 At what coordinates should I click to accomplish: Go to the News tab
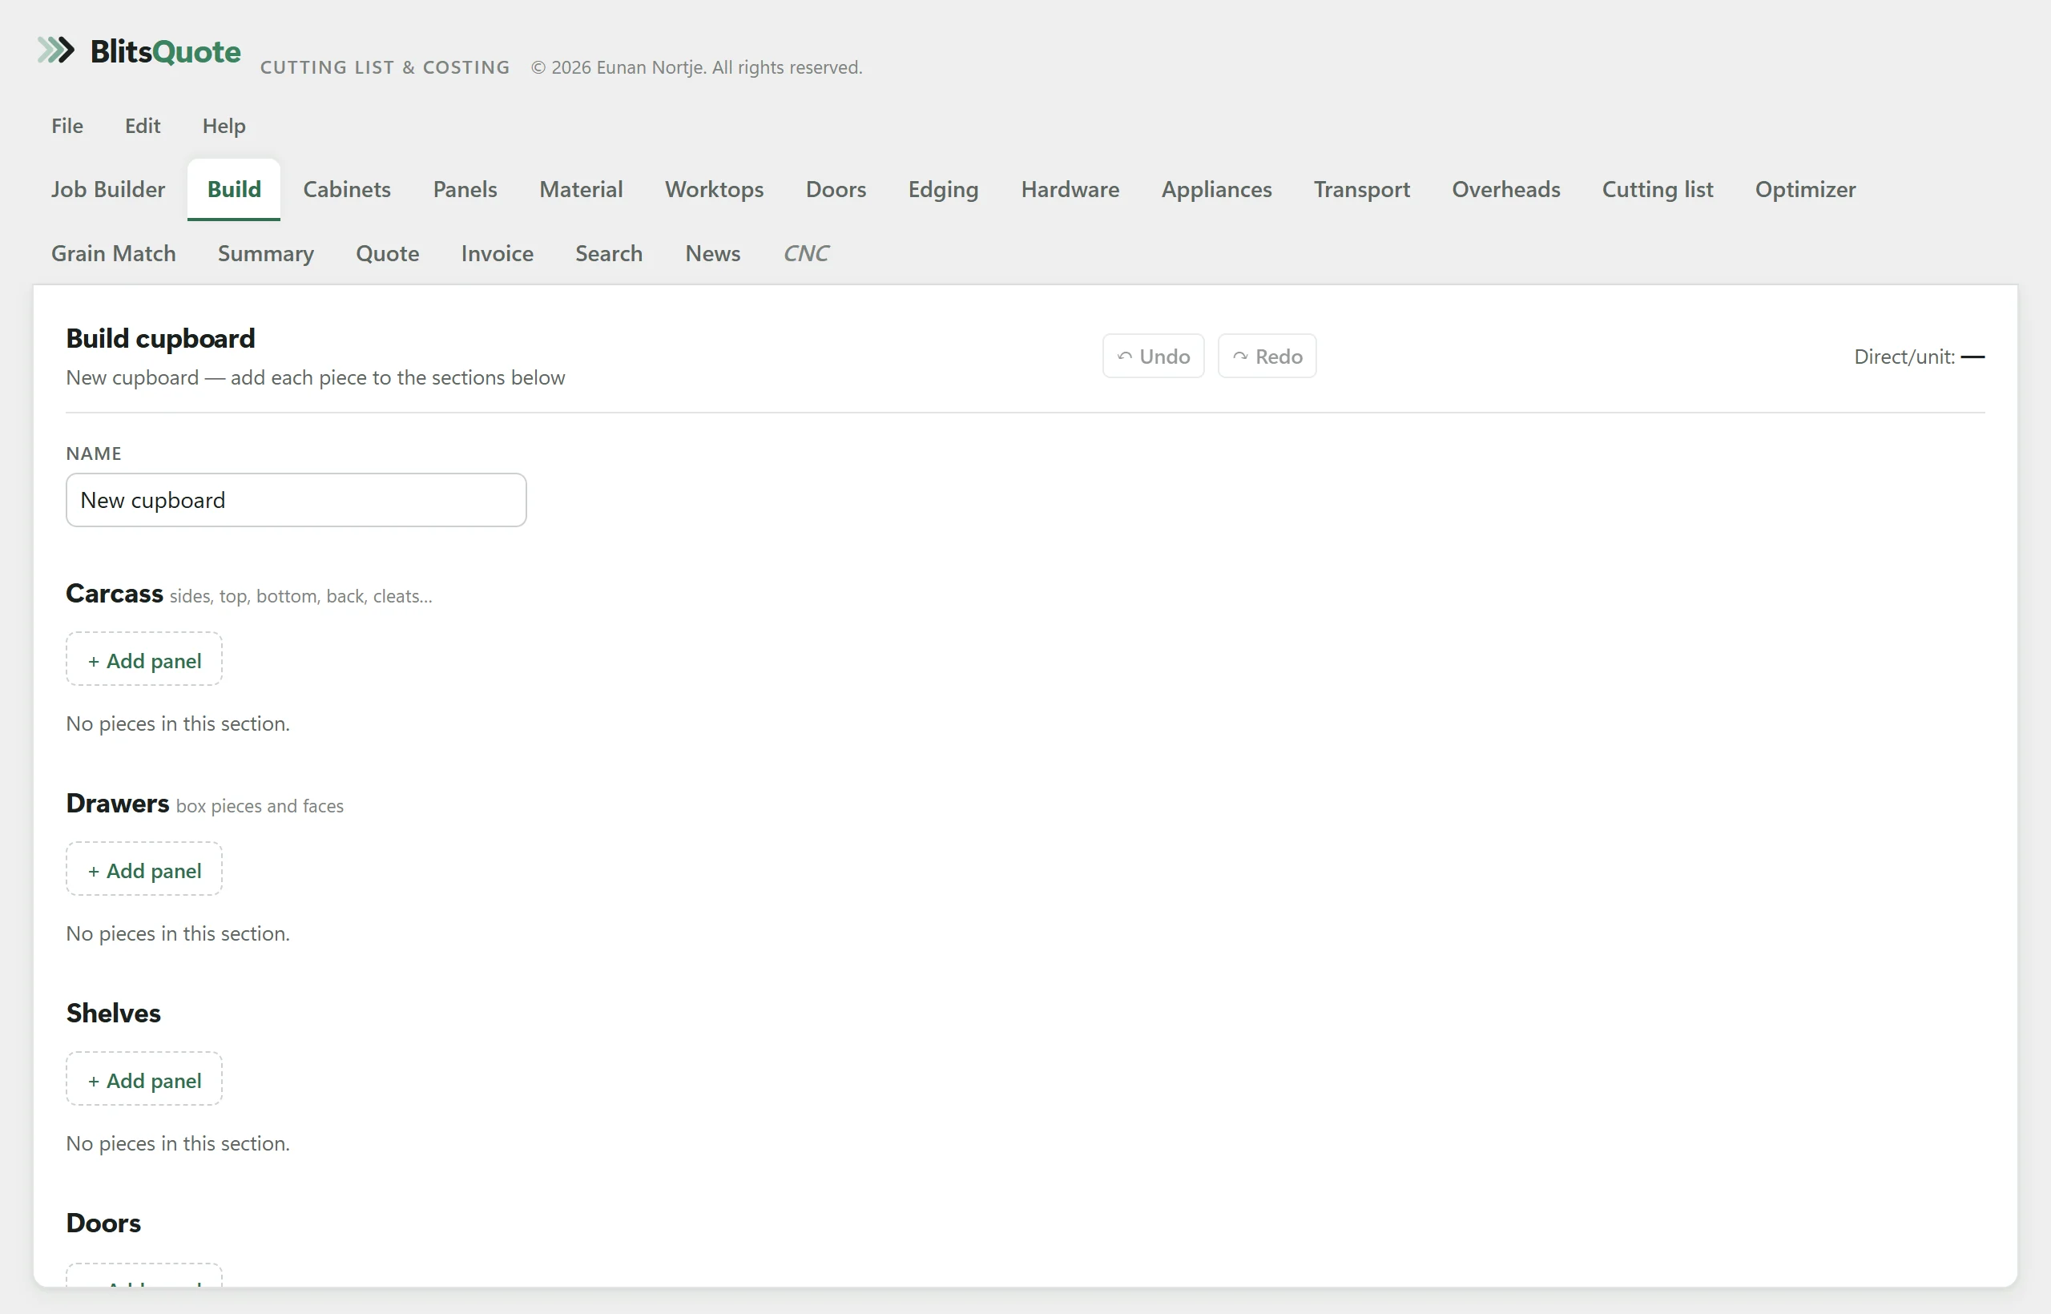pyautogui.click(x=712, y=253)
